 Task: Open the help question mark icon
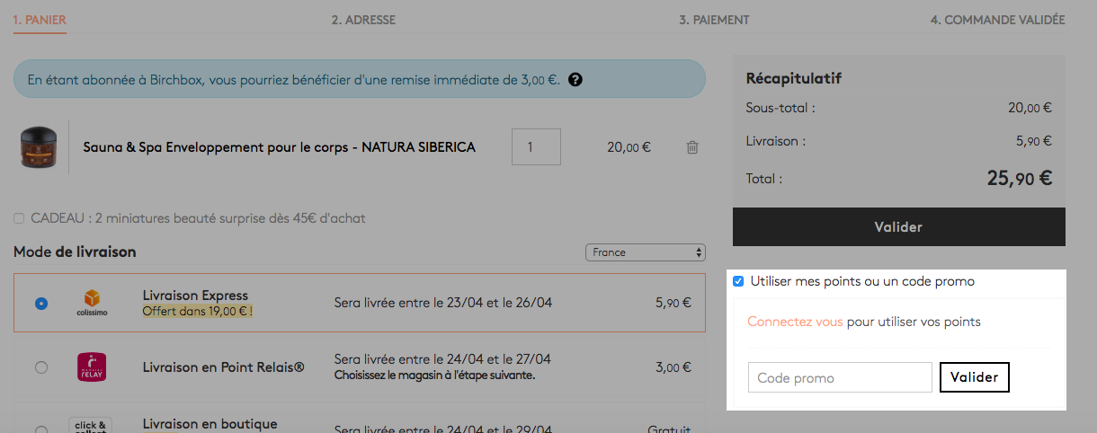click(x=575, y=80)
